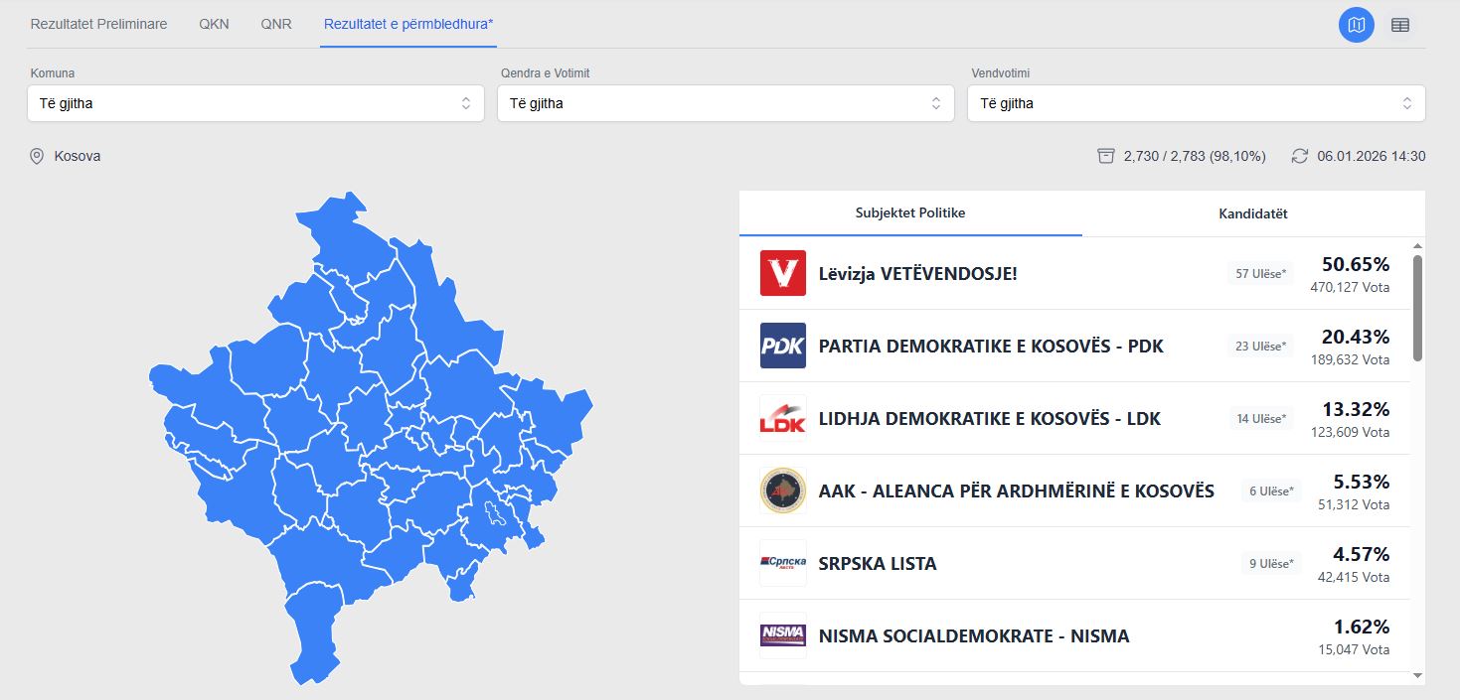The width and height of the screenshot is (1460, 700).
Task: Click the LDK party logo
Action: coord(783,418)
